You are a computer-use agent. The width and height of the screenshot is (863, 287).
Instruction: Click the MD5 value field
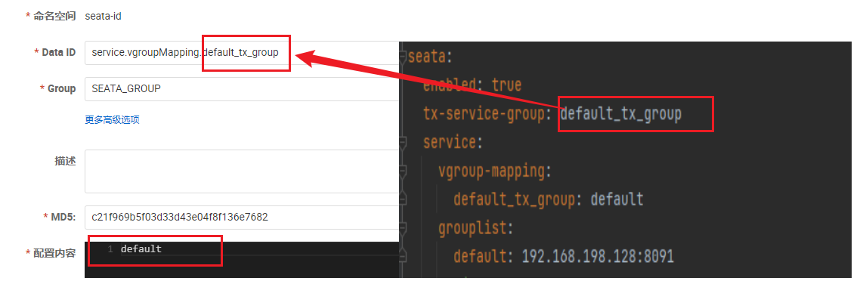pos(241,218)
